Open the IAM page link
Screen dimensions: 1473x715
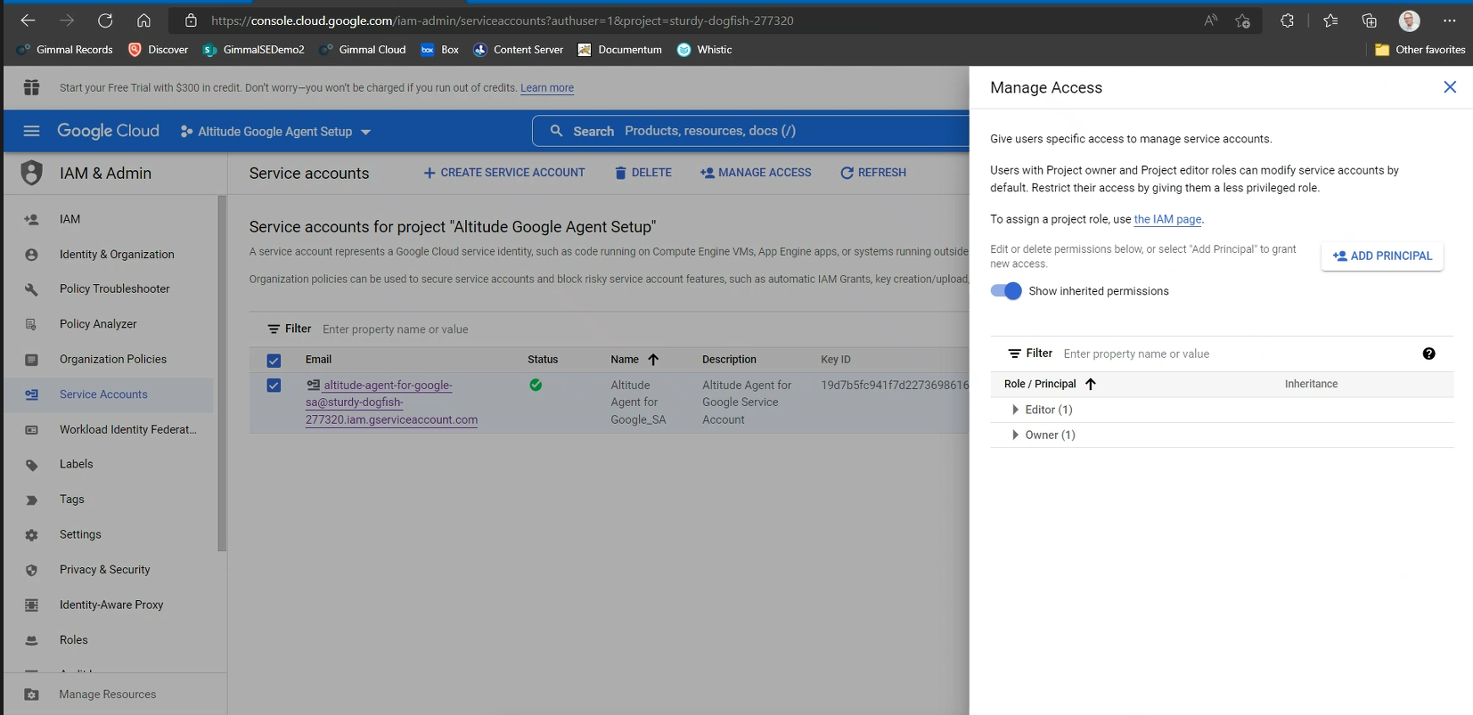pos(1167,219)
